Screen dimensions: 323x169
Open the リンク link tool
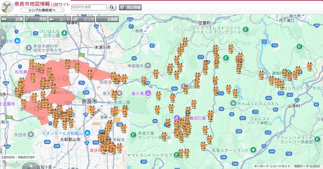coord(84,19)
